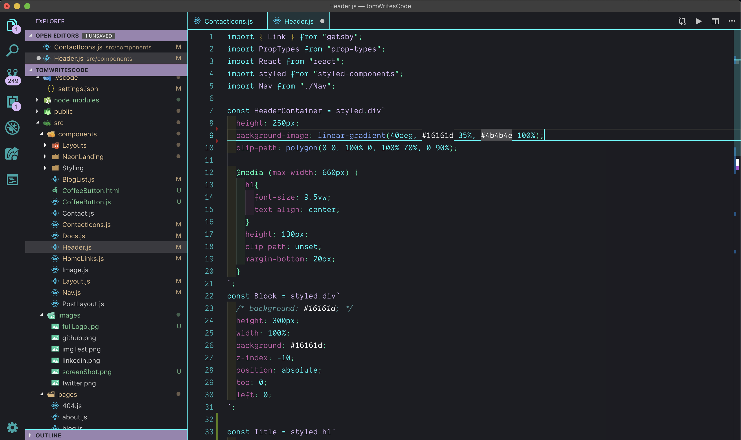This screenshot has width=741, height=440.
Task: Open Source Control view with 249 changes
Action: point(12,76)
